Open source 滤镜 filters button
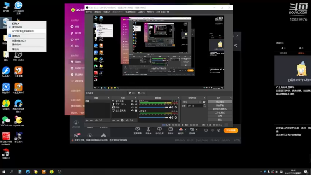Screen dimensions: 311x175 click(x=142, y=93)
